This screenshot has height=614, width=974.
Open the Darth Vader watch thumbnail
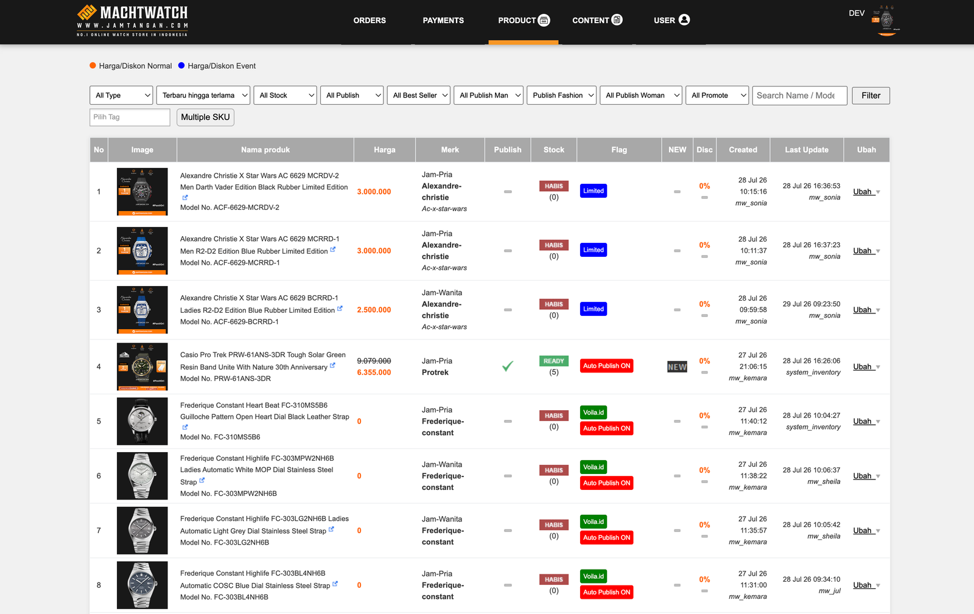pos(142,192)
